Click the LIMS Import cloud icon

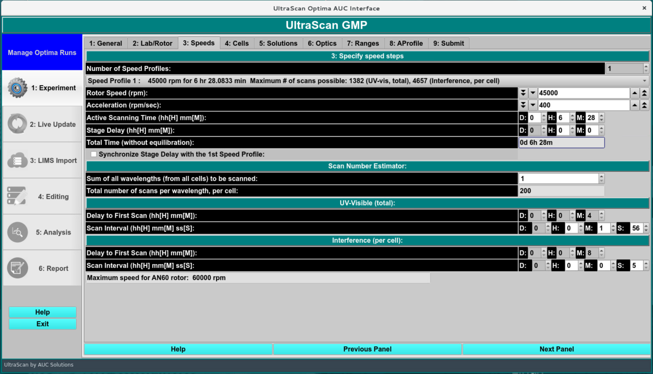point(17,160)
